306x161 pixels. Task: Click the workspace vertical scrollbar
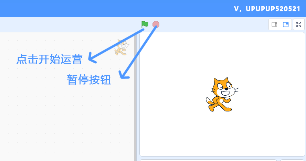(135, 97)
